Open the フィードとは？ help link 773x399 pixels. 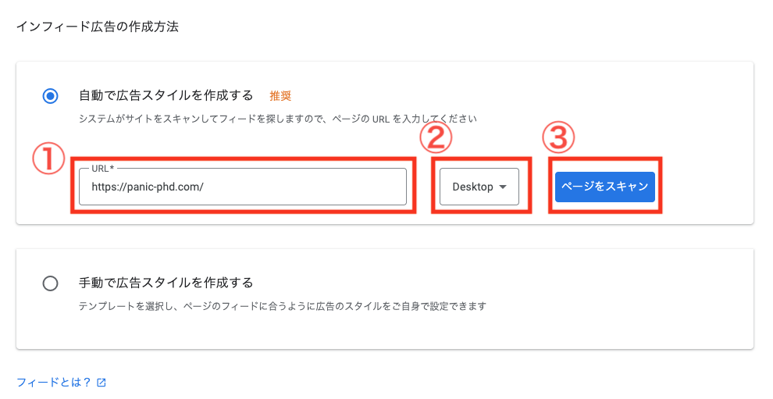click(x=54, y=383)
